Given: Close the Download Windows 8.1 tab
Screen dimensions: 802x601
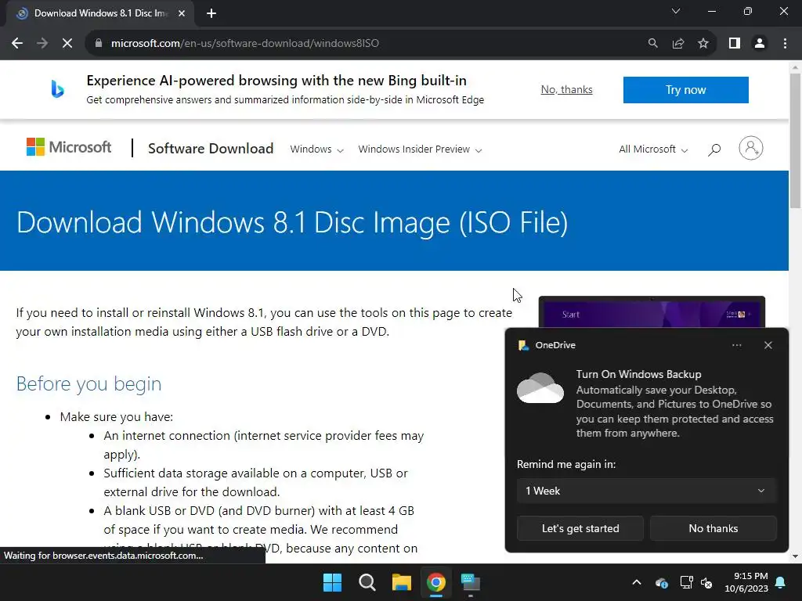Looking at the screenshot, I should (182, 13).
